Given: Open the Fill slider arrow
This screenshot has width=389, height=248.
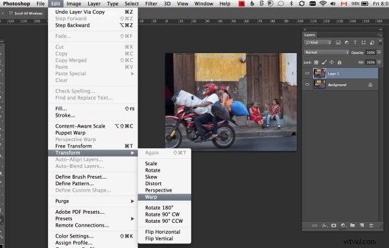Looking at the screenshot, I should [379, 62].
